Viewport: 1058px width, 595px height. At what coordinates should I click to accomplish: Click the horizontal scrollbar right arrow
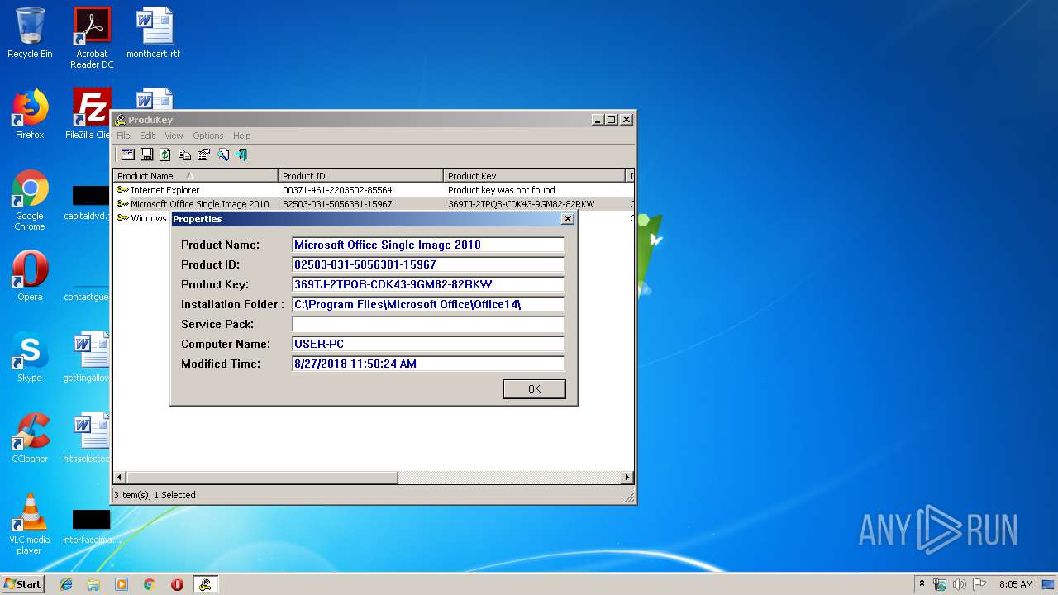coord(627,477)
